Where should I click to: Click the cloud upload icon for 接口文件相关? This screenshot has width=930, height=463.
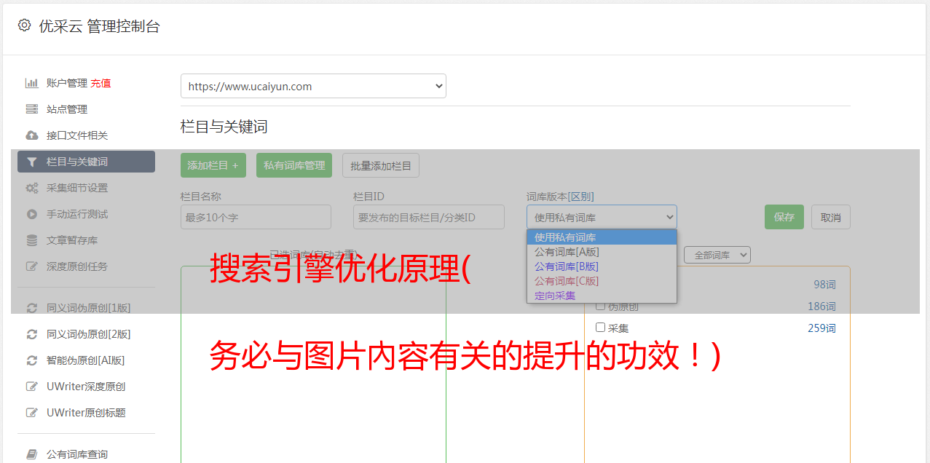click(x=31, y=135)
